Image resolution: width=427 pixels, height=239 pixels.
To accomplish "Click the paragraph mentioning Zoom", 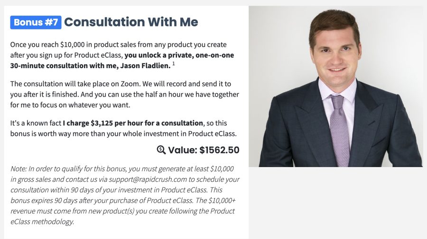I will [125, 94].
